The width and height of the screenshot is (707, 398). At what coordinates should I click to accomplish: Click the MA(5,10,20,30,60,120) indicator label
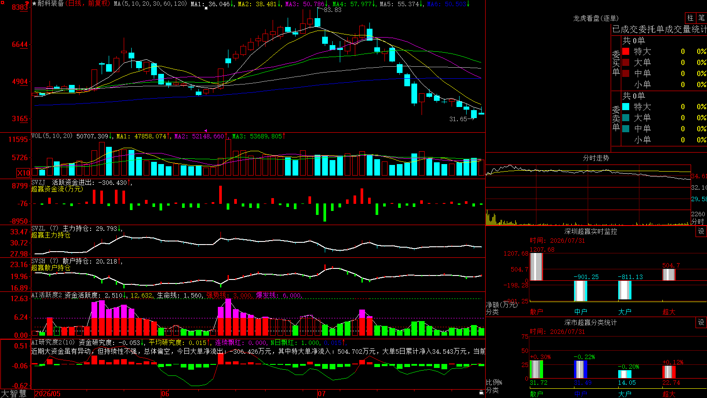150,4
